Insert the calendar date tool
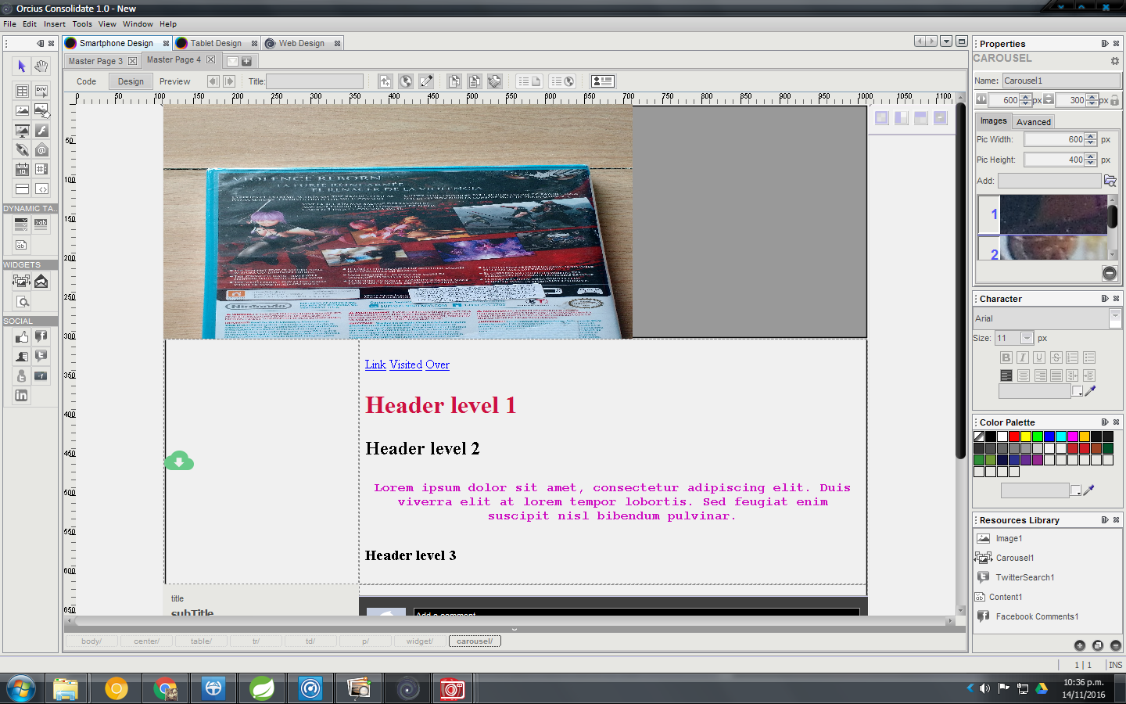Image resolution: width=1126 pixels, height=704 pixels. [x=22, y=169]
